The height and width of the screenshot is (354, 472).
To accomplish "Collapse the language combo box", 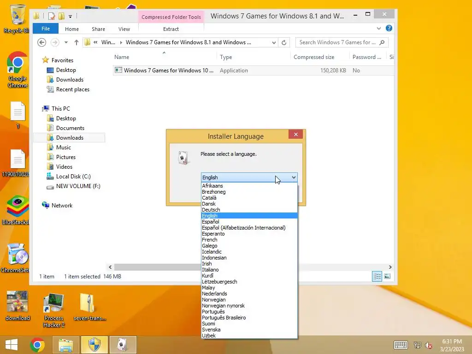I will (294, 177).
